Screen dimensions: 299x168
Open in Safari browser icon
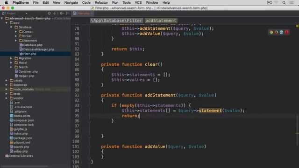tap(281, 32)
